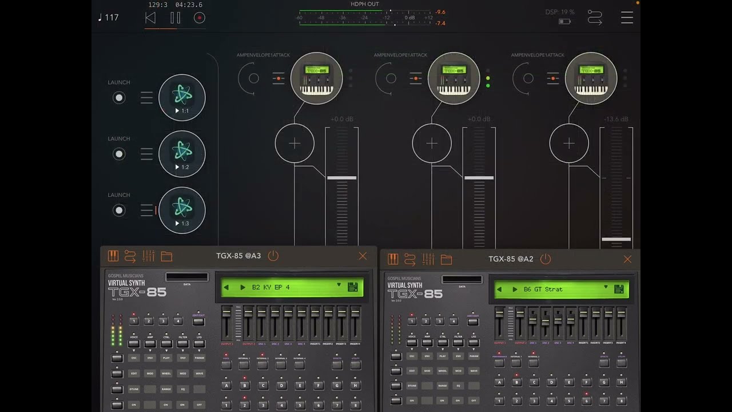Click AMPENVELOPE1ATTACK knob on the second channel
The width and height of the screenshot is (732, 412).
pos(391,78)
